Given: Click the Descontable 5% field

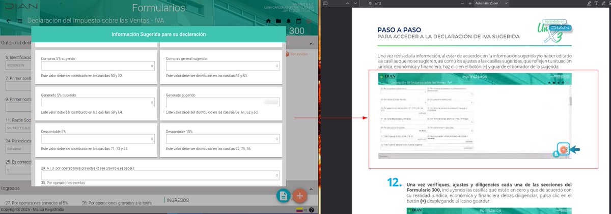Looking at the screenshot, I should coord(97,139).
